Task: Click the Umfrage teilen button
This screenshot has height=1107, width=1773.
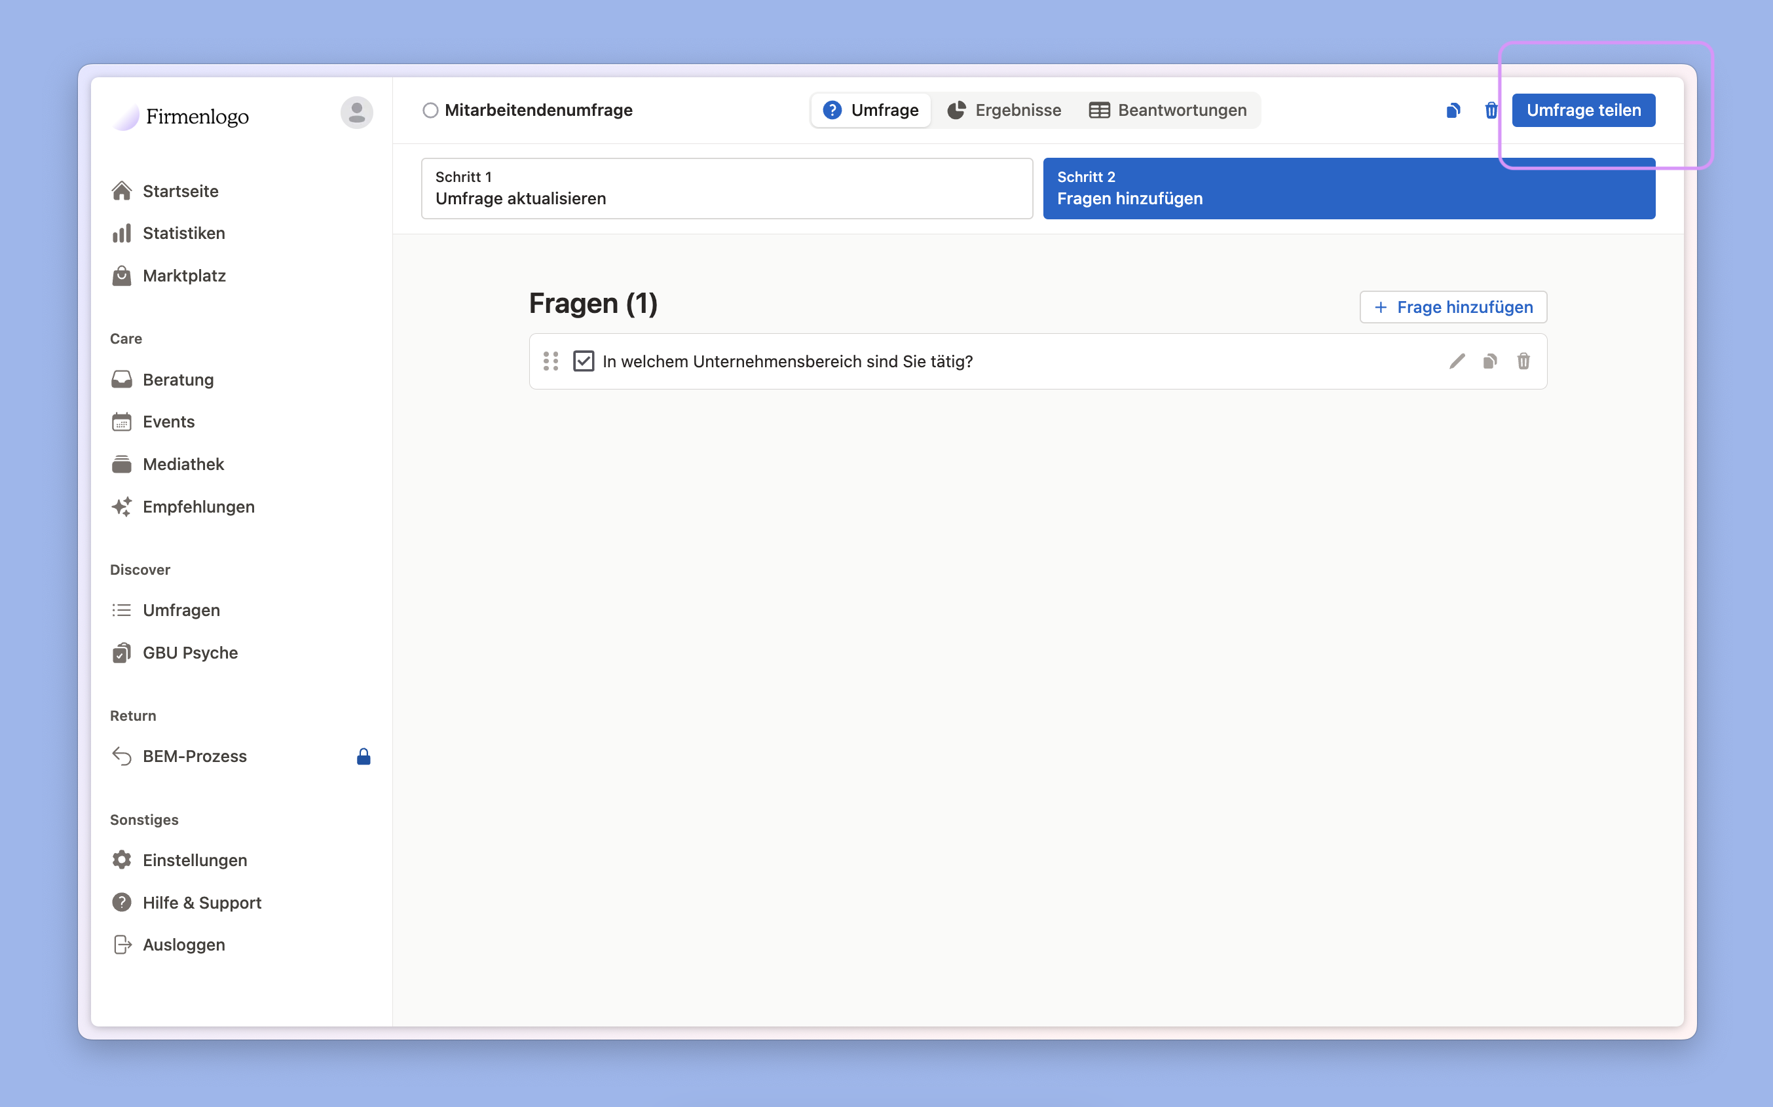Action: click(1583, 111)
